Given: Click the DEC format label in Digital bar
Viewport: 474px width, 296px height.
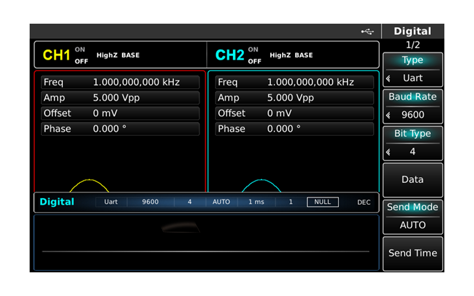Looking at the screenshot, I should [364, 202].
